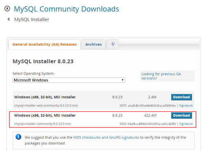Download the 2.4M web-community installer
This screenshot has width=205, height=151.
pyautogui.click(x=182, y=97)
